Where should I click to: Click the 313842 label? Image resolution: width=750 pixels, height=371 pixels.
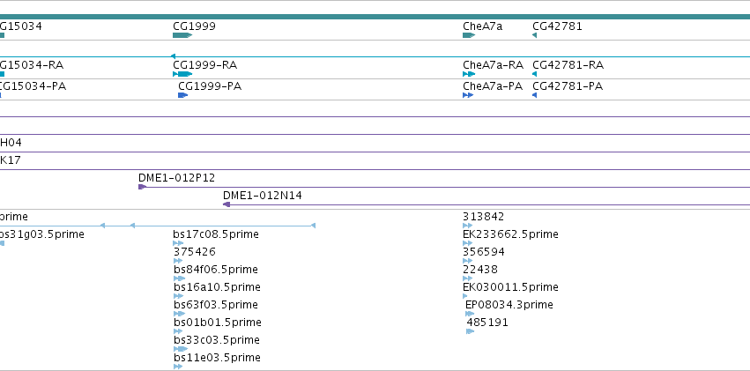click(484, 217)
